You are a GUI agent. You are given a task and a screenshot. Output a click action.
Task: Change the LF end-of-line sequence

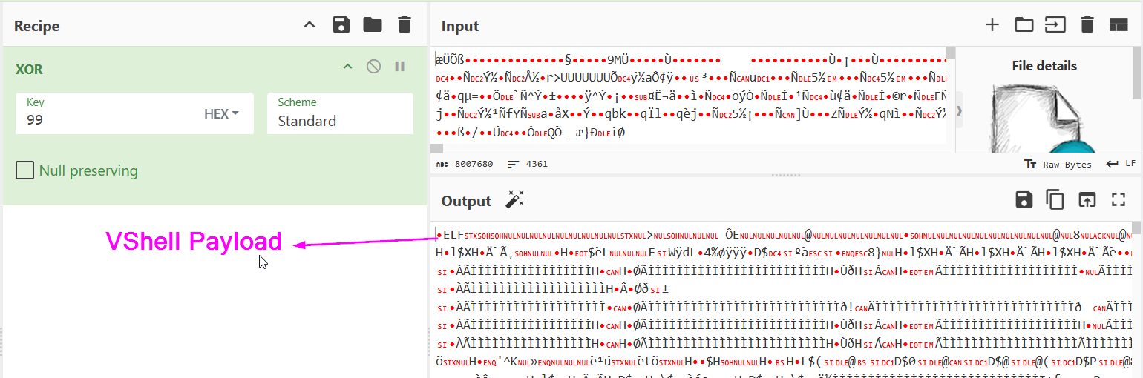click(x=1121, y=164)
